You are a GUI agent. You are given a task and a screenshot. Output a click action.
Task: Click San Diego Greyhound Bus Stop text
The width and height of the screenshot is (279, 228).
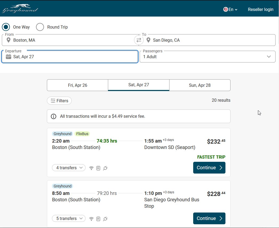click(x=172, y=203)
